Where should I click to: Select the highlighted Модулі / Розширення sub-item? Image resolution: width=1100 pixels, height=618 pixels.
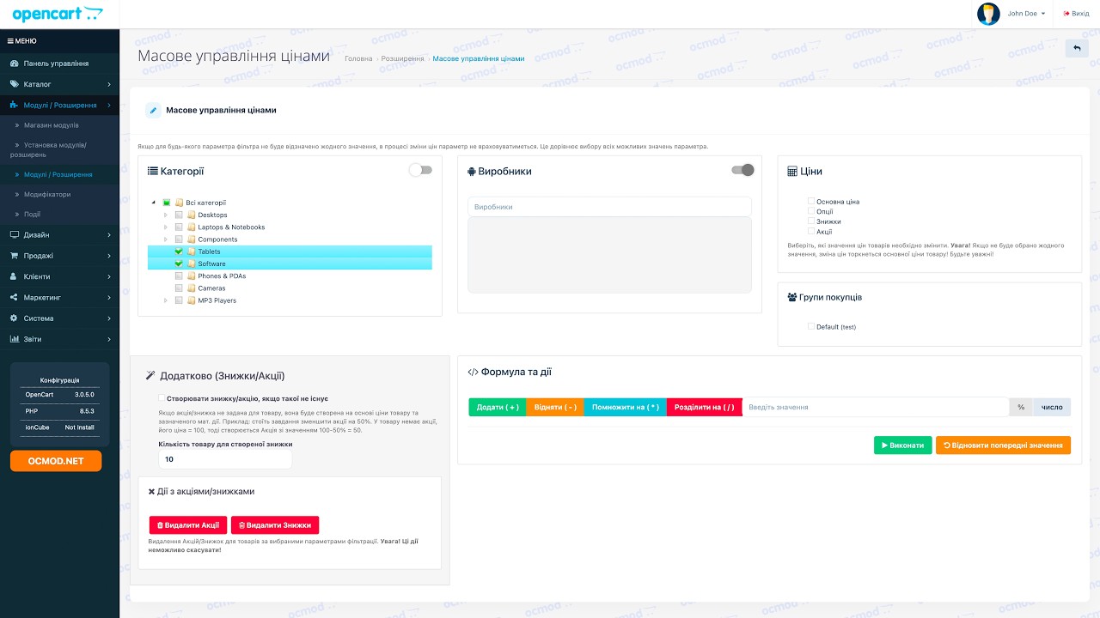click(59, 174)
